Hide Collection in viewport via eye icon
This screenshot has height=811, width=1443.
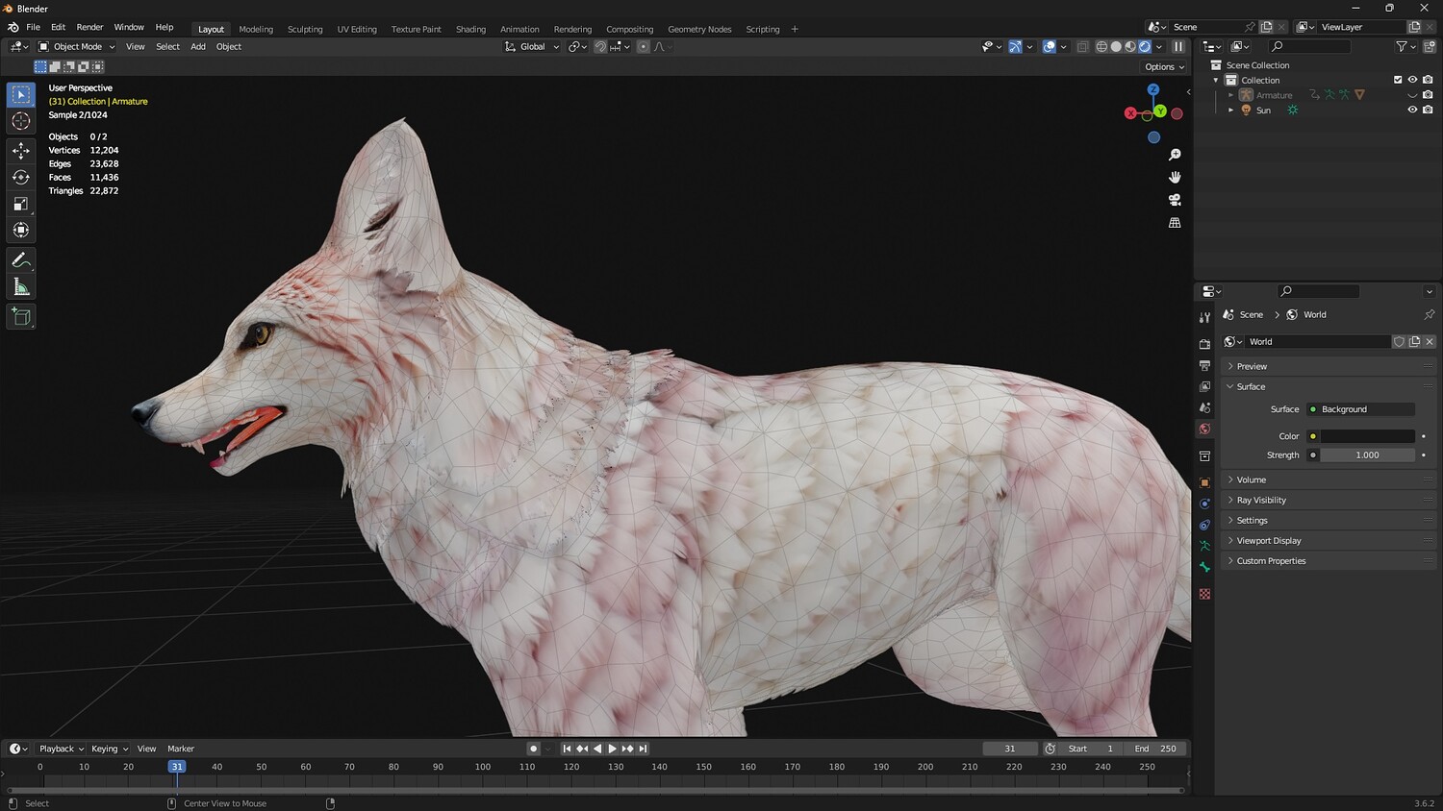click(1412, 80)
